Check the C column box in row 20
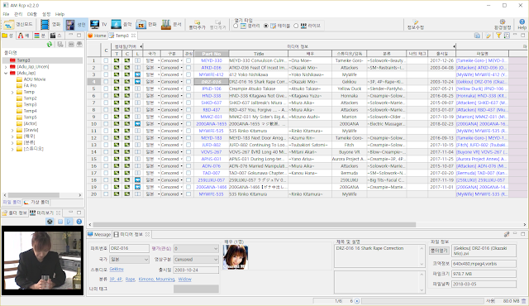529x306 pixels. pos(106,194)
